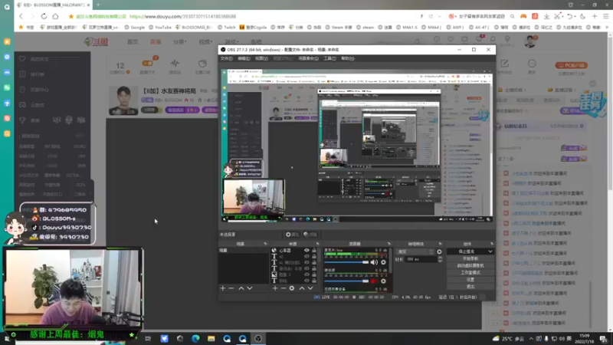Open transition properties gear icon
The image size is (613, 345).
(x=439, y=252)
